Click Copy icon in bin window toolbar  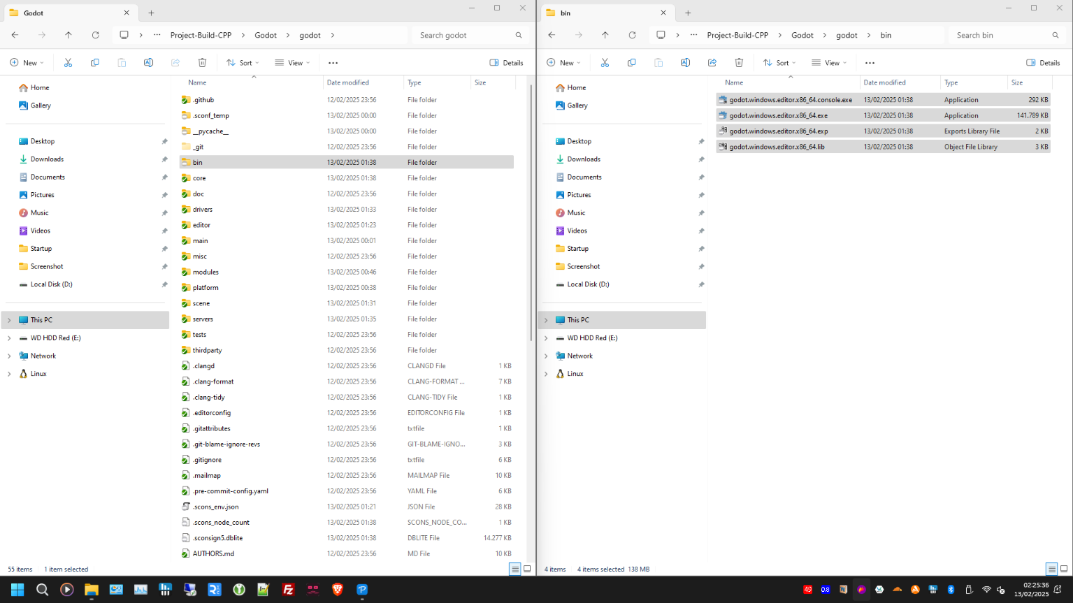click(x=631, y=63)
